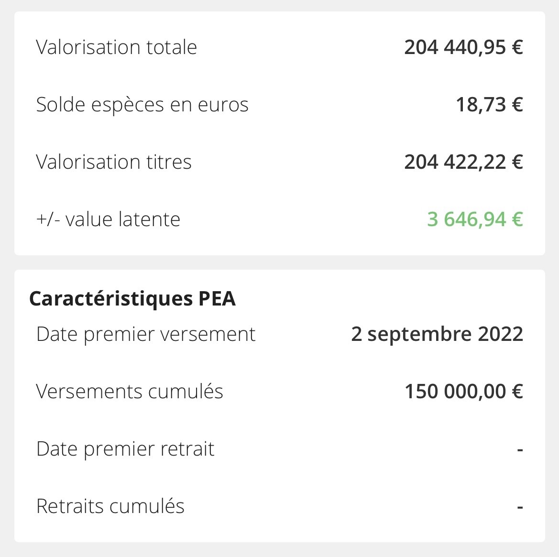The image size is (559, 557).
Task: Tap the green 3 646,94 € gain
Action: click(475, 219)
